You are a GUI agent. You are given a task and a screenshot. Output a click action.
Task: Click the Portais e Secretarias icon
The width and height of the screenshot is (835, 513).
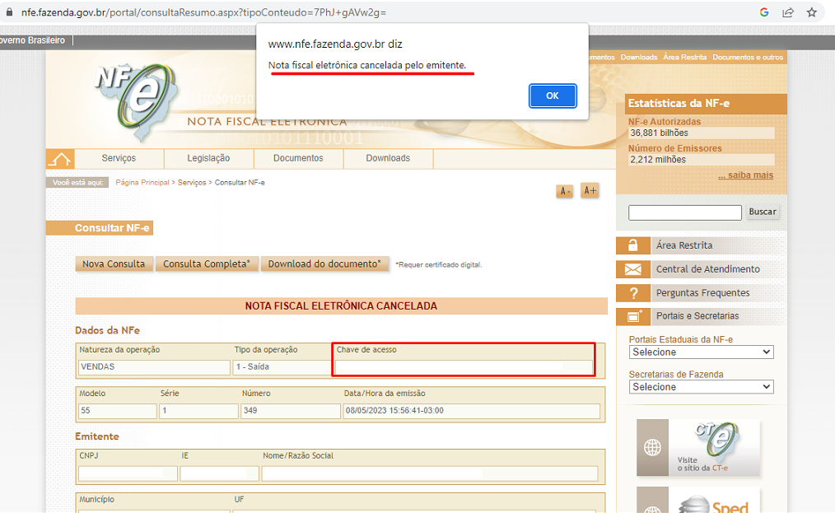pyautogui.click(x=632, y=316)
